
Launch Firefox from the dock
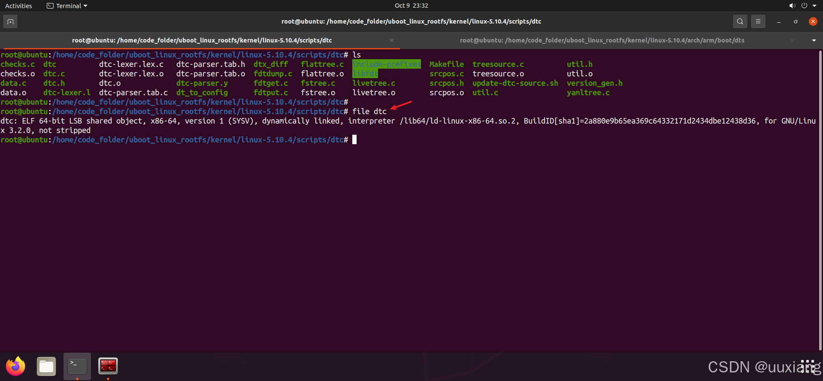click(15, 366)
